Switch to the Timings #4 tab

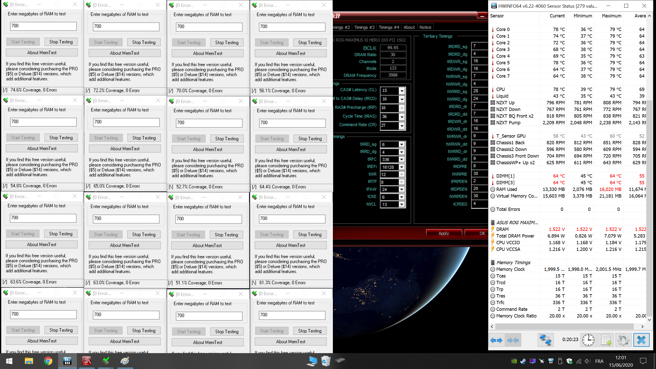click(389, 27)
